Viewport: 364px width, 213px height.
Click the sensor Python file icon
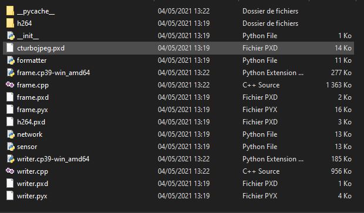[11, 147]
